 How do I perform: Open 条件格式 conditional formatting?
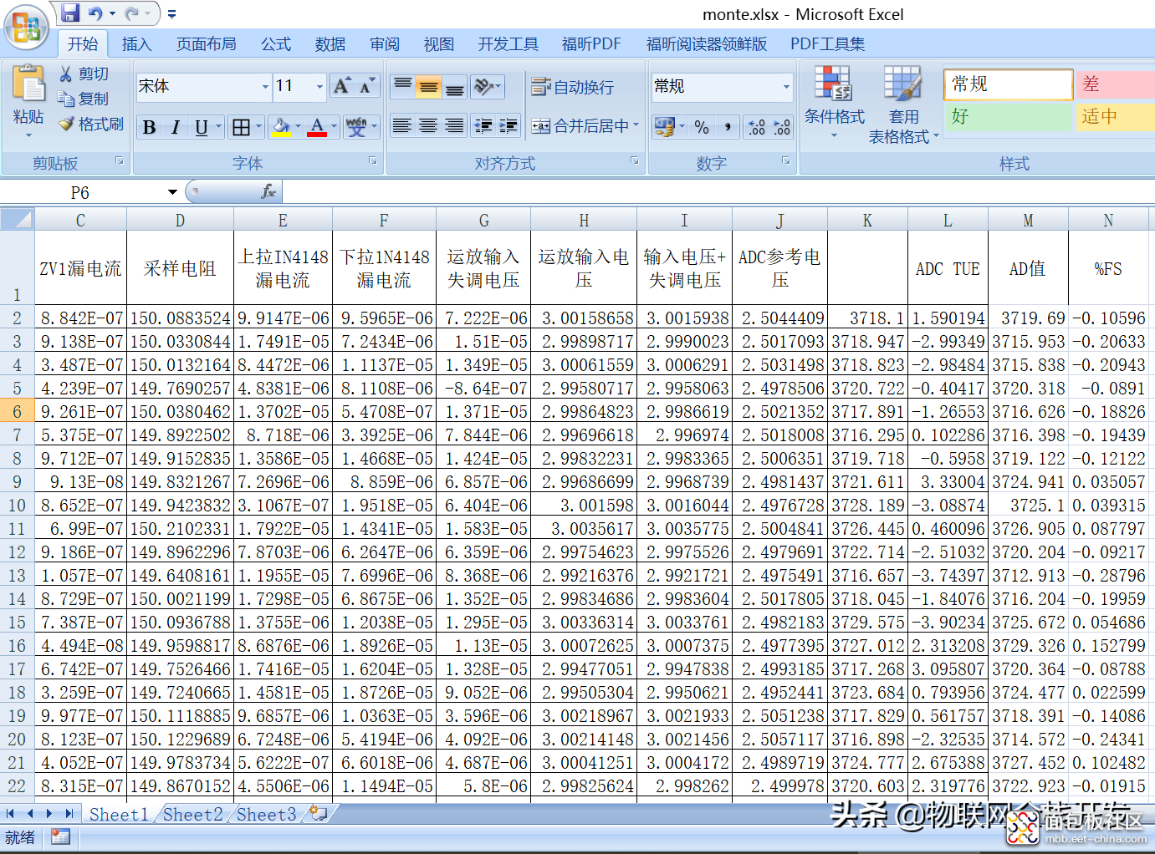(834, 102)
